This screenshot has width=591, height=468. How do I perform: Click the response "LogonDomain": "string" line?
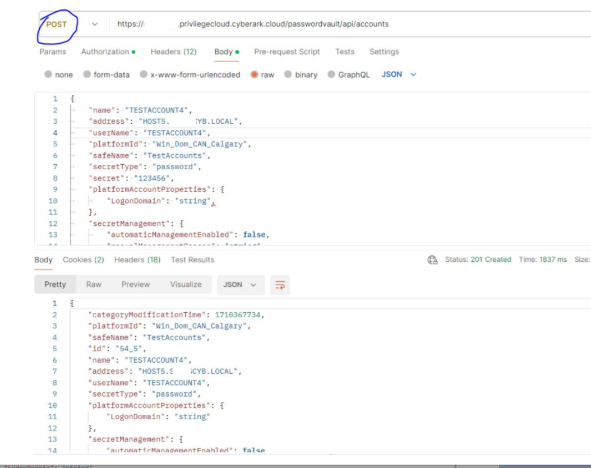click(x=158, y=417)
